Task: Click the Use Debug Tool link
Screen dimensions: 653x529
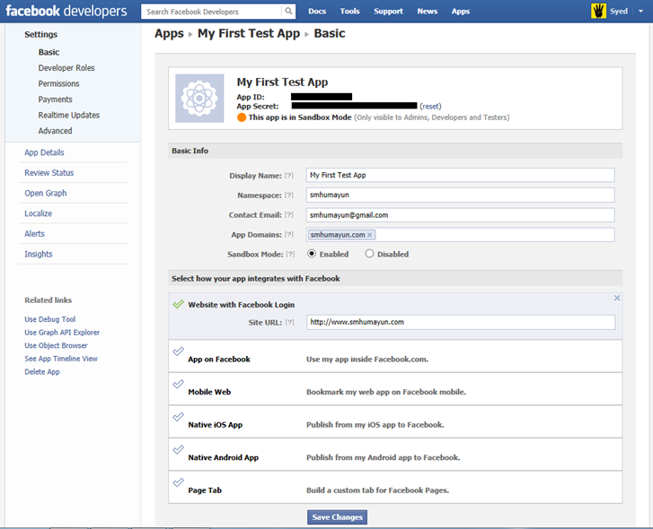Action: tap(50, 319)
